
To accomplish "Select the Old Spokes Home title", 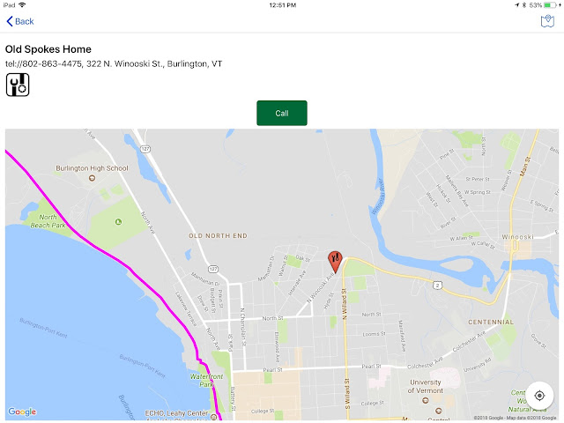I will (x=48, y=49).
